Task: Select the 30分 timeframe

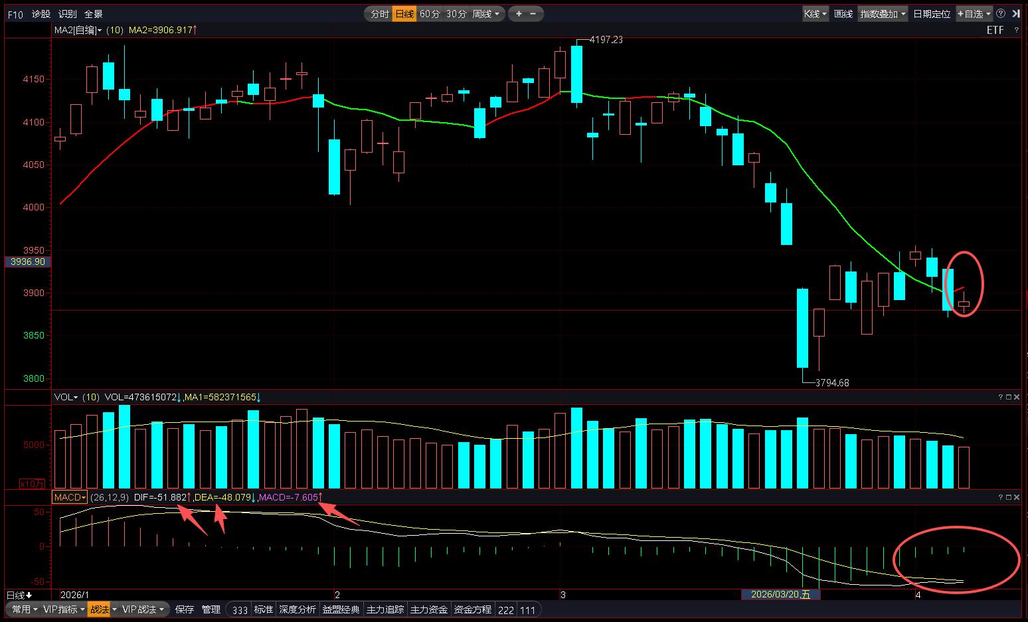Action: [456, 14]
